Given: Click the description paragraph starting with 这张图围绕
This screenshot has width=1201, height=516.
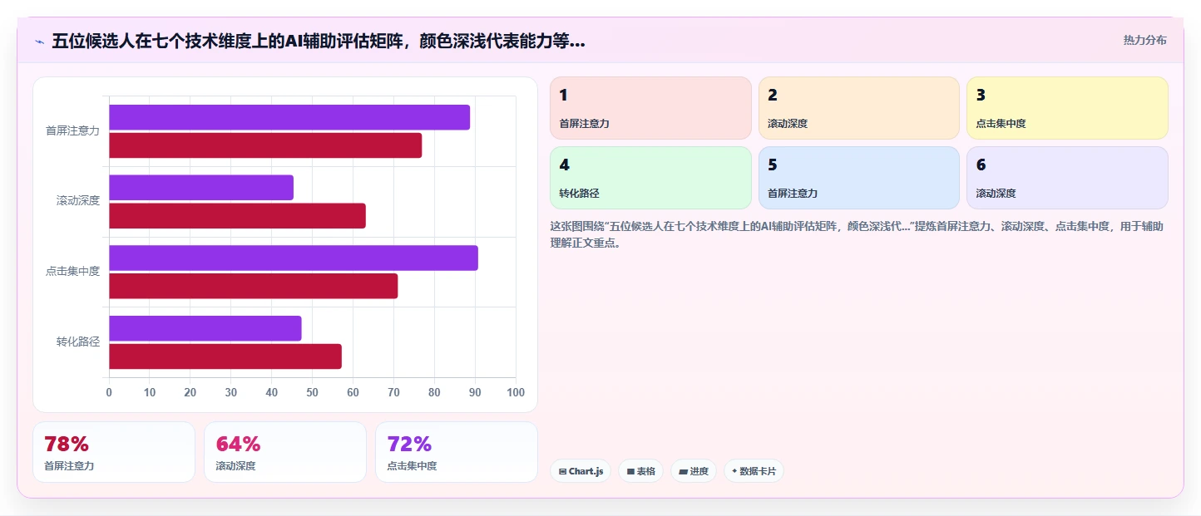Looking at the screenshot, I should click(857, 235).
